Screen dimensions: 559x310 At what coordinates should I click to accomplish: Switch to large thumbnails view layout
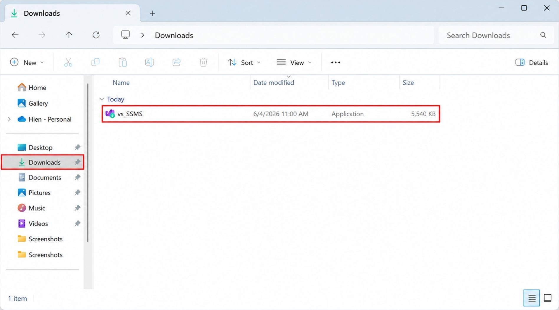pos(548,298)
